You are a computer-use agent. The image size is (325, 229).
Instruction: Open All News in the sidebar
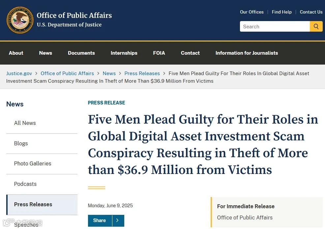point(25,123)
